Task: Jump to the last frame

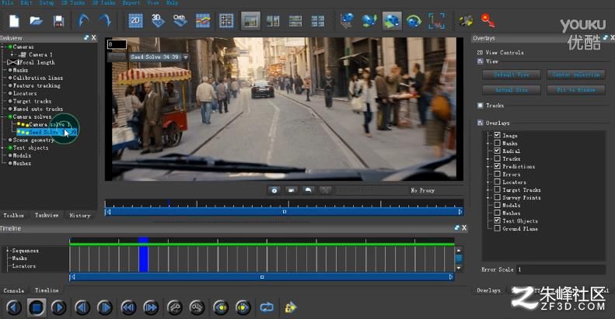Action: coord(151,307)
